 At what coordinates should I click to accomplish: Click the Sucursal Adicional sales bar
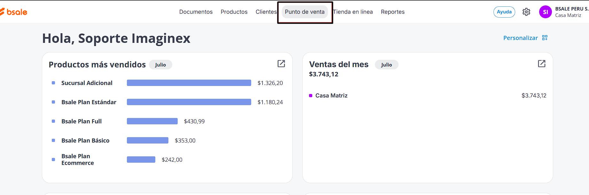tap(189, 83)
